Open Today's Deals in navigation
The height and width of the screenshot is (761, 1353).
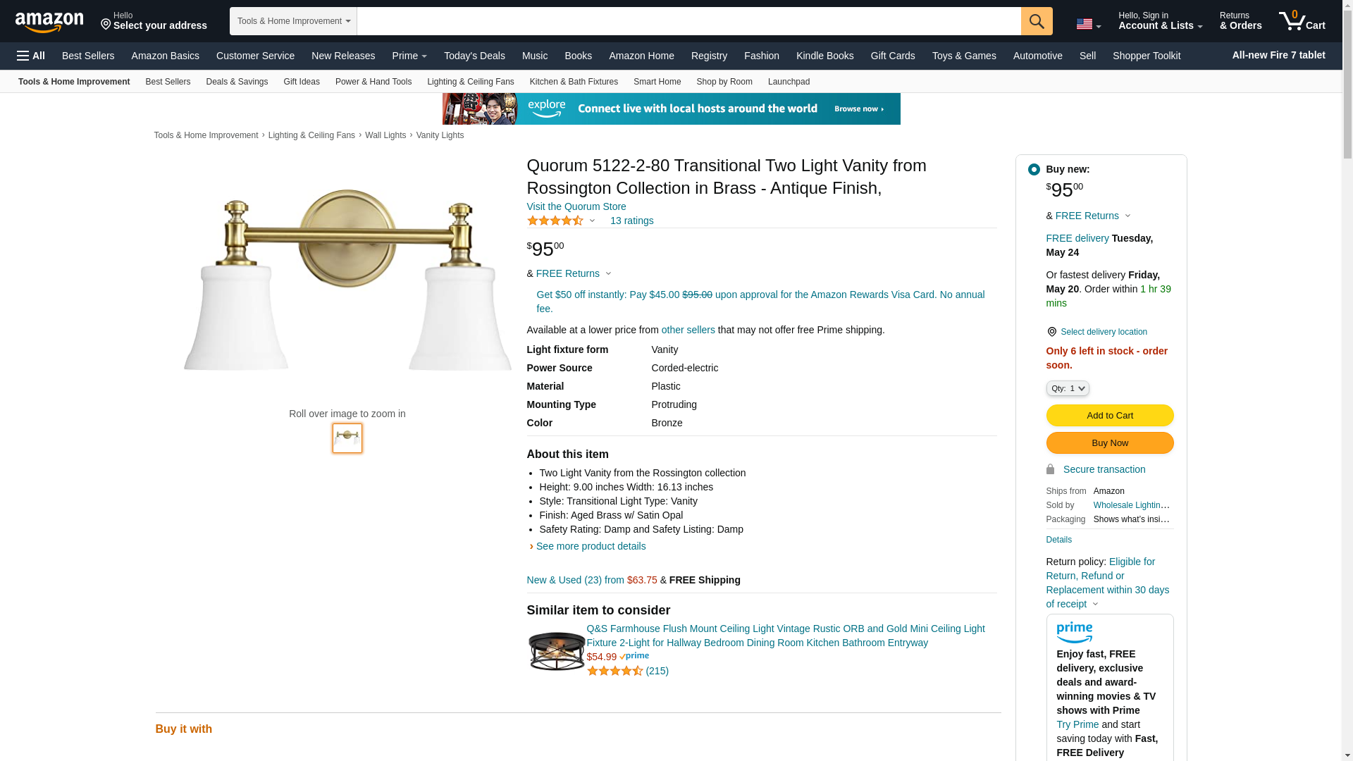click(x=474, y=56)
